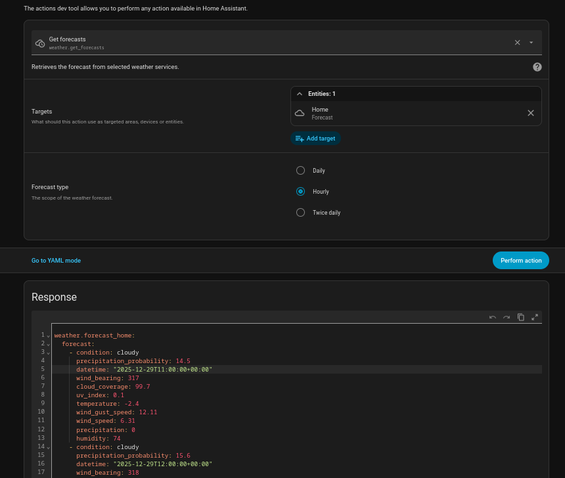Screen dimensions: 565x478
Task: Select the Hourly forecast type
Action: coord(301,192)
